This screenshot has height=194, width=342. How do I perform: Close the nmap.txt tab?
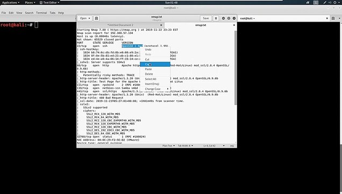(x=234, y=25)
